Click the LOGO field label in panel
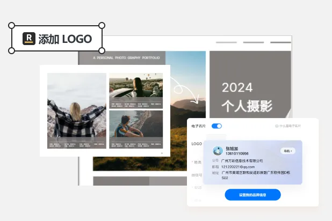This screenshot has width=332, height=221. (x=197, y=144)
